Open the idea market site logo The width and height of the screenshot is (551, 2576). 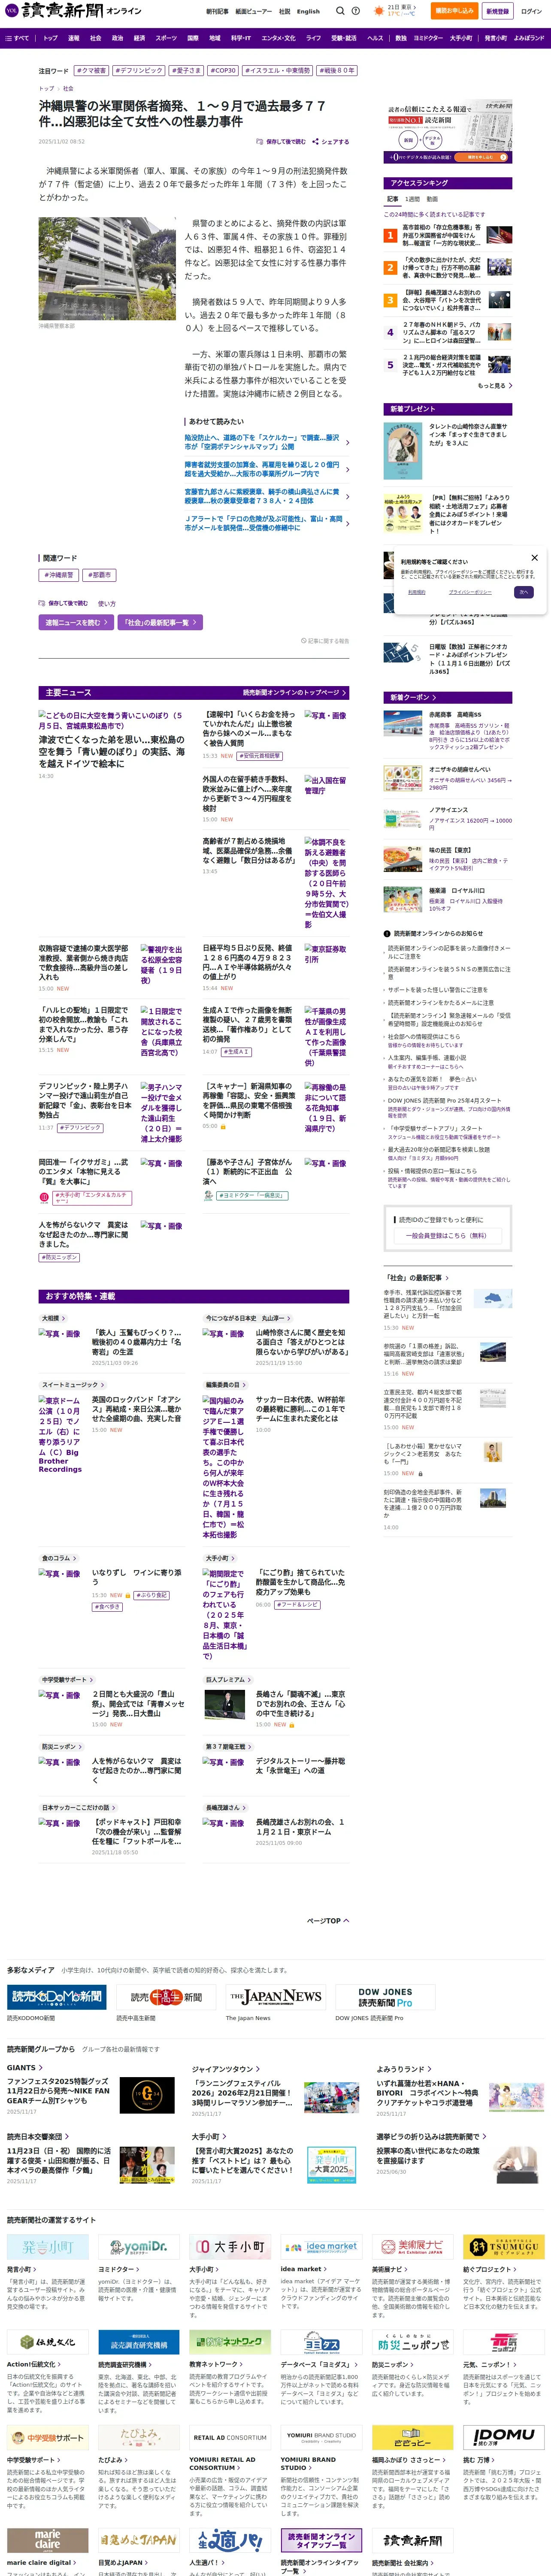(x=320, y=2247)
